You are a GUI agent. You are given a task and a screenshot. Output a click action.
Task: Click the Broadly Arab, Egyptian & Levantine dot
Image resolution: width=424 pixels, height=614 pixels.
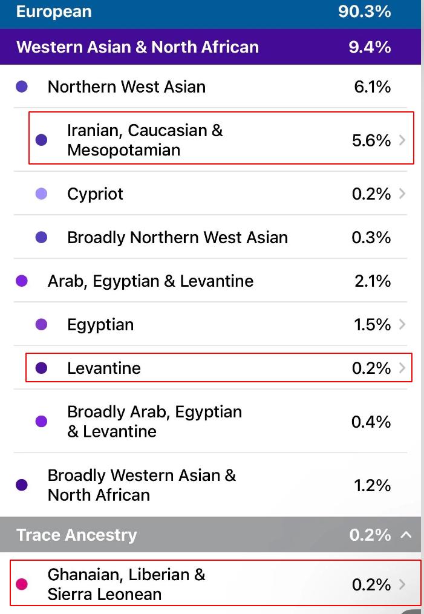[41, 422]
